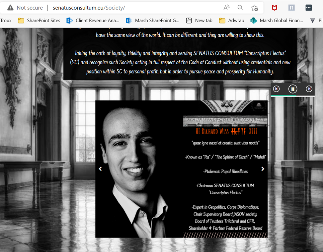Expand the Adwrap bookmark folder
The width and height of the screenshot is (323, 252).
tap(231, 21)
